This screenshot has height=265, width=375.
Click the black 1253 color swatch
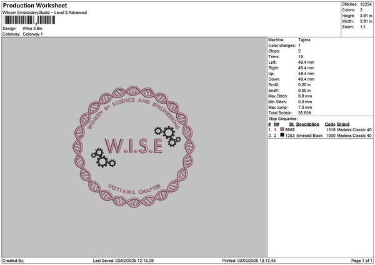point(282,135)
